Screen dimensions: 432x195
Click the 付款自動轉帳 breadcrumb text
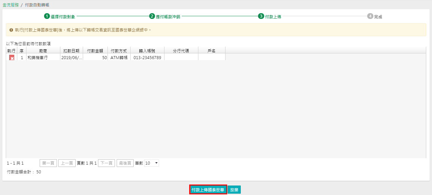coord(37,5)
